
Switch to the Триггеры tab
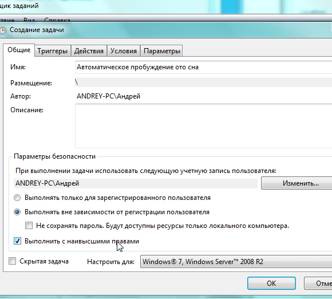click(x=52, y=51)
